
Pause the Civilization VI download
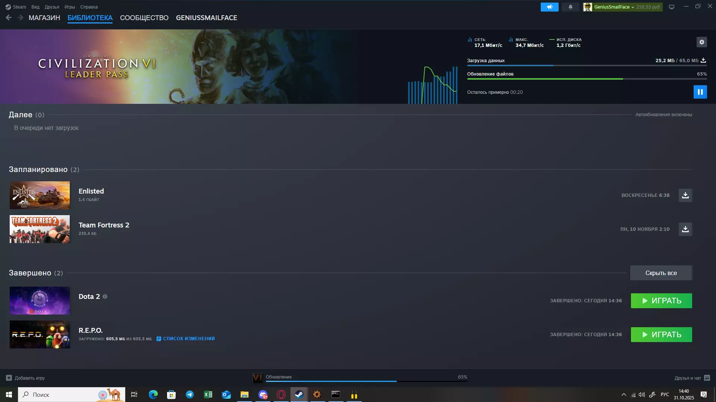point(700,92)
